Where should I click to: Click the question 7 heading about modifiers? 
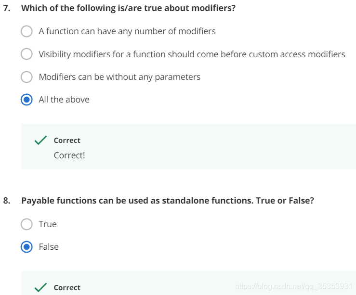pos(128,8)
